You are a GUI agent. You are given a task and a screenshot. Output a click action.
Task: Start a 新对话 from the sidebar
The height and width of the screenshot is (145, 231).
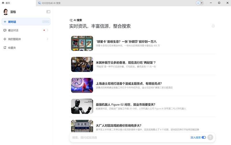click(26, 22)
